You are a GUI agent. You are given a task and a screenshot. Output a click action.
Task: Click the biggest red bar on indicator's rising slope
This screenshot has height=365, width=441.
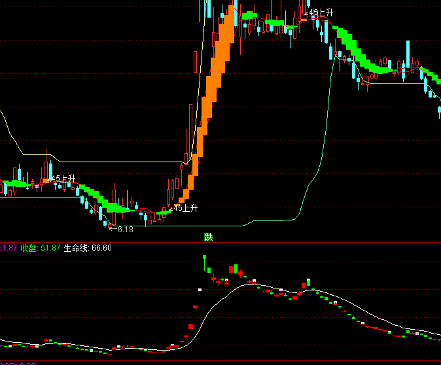(191, 326)
